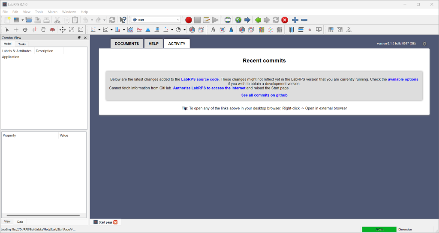This screenshot has height=233, width=439.
Task: Click See all commits on github link
Action: pyautogui.click(x=264, y=95)
